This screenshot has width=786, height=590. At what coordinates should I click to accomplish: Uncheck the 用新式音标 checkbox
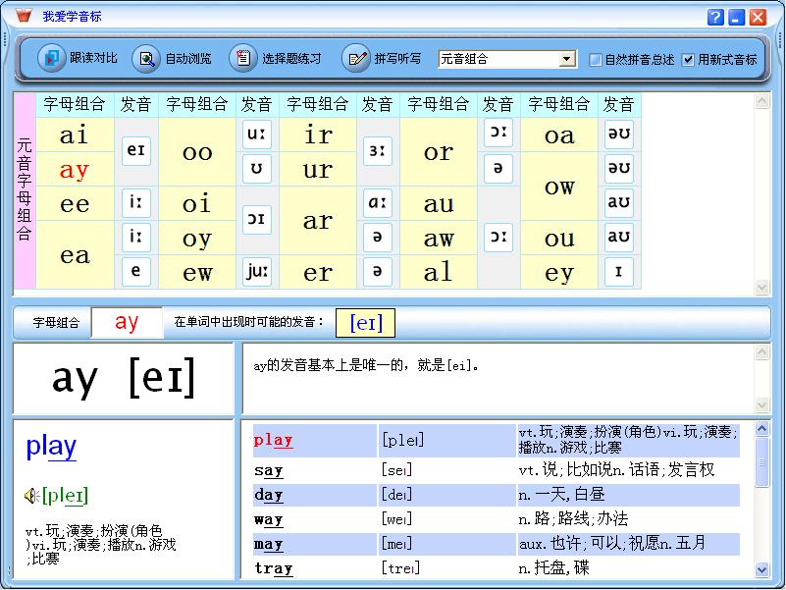coord(689,60)
